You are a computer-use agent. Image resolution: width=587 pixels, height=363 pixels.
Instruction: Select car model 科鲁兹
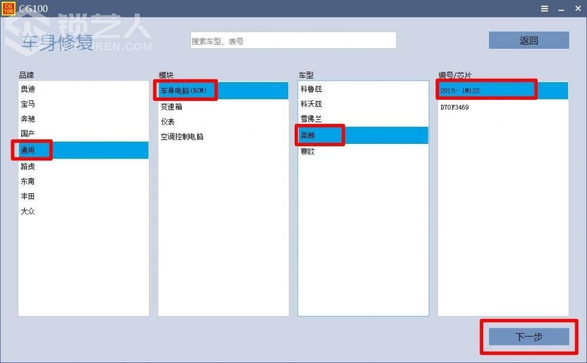(363, 89)
